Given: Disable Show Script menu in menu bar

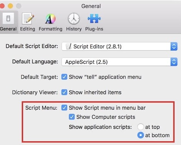Looking at the screenshot, I should click(64, 108).
